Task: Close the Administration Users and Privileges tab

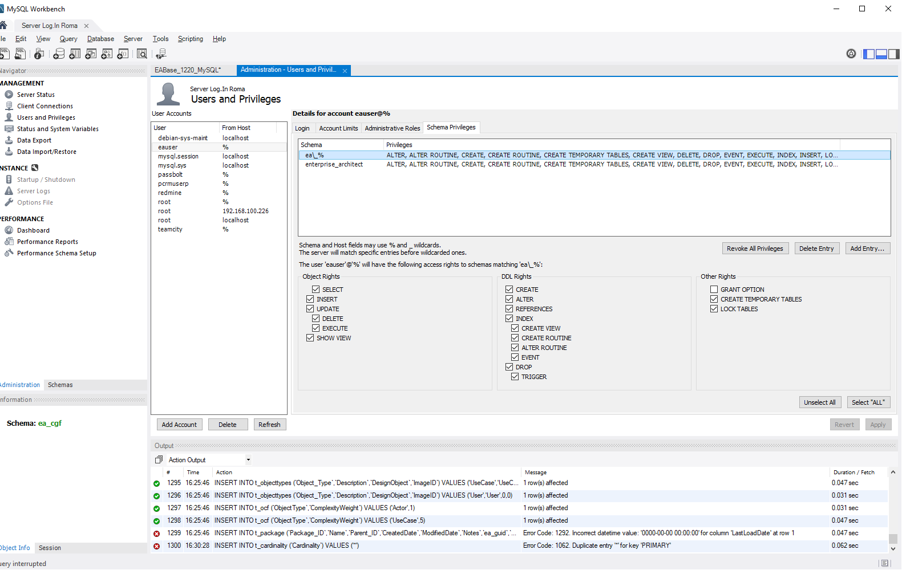Action: (345, 71)
